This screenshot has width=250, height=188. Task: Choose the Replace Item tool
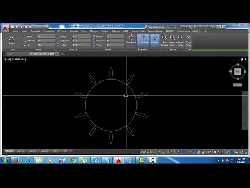point(172,40)
